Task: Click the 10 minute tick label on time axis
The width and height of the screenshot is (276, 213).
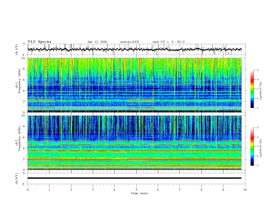Action: (x=245, y=189)
